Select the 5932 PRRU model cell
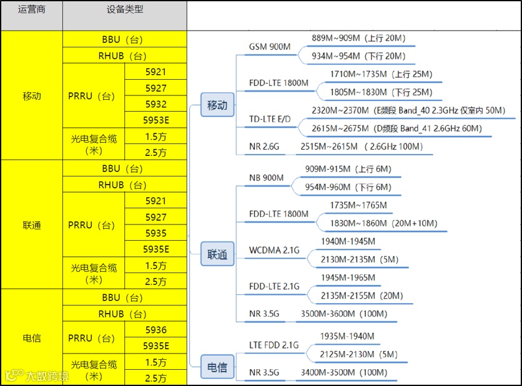Screen dimensions: 522x386 (156, 104)
